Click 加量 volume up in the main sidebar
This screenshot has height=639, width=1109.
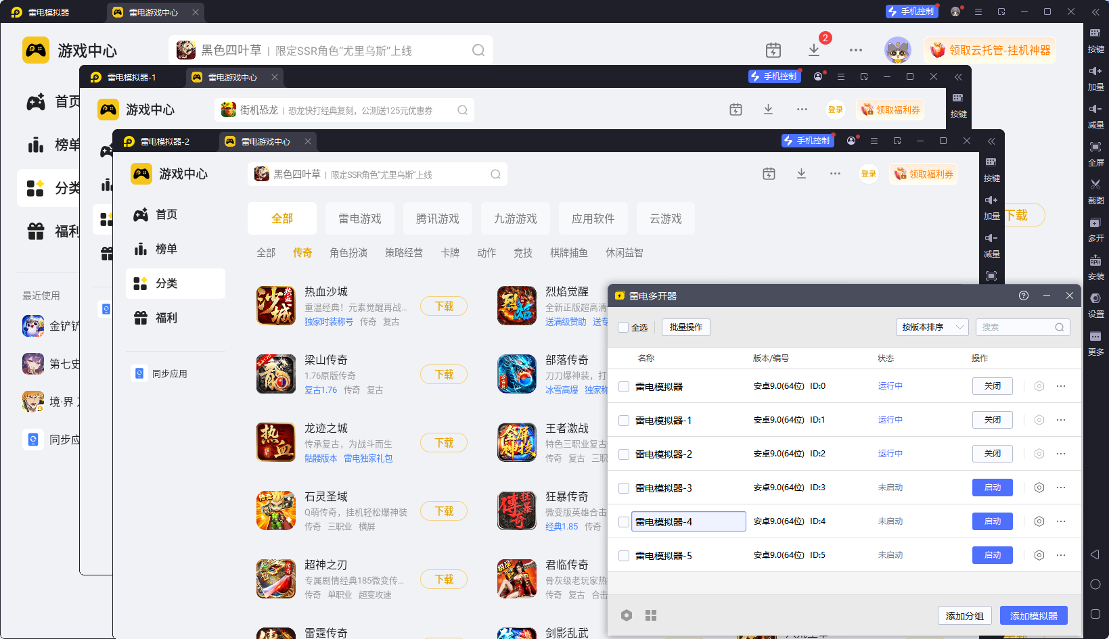coord(1095,78)
